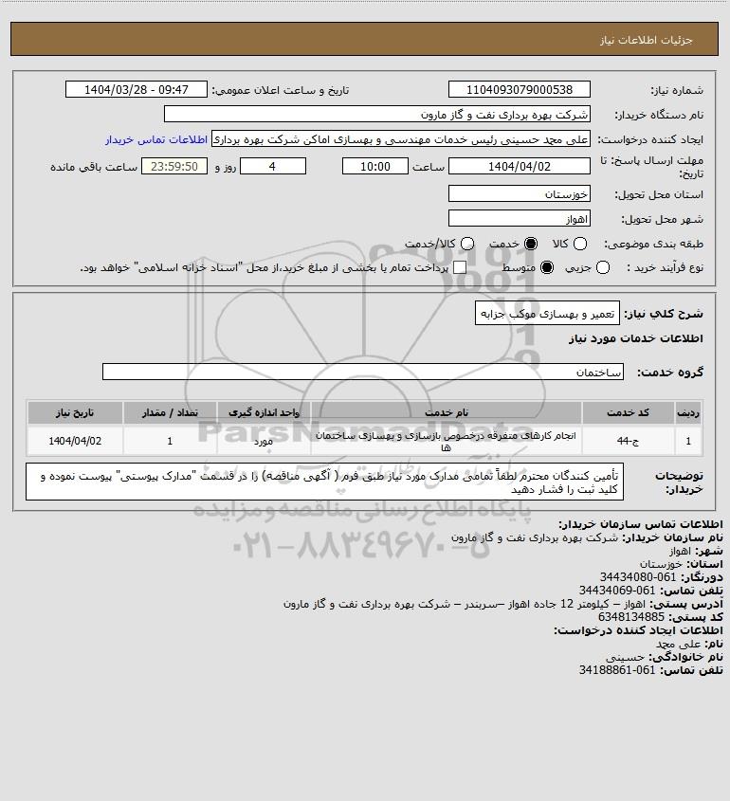Click the اطلاعات تماس سازمان خریدار heading
Screen dimensions: 730x801
pyautogui.click(x=641, y=524)
